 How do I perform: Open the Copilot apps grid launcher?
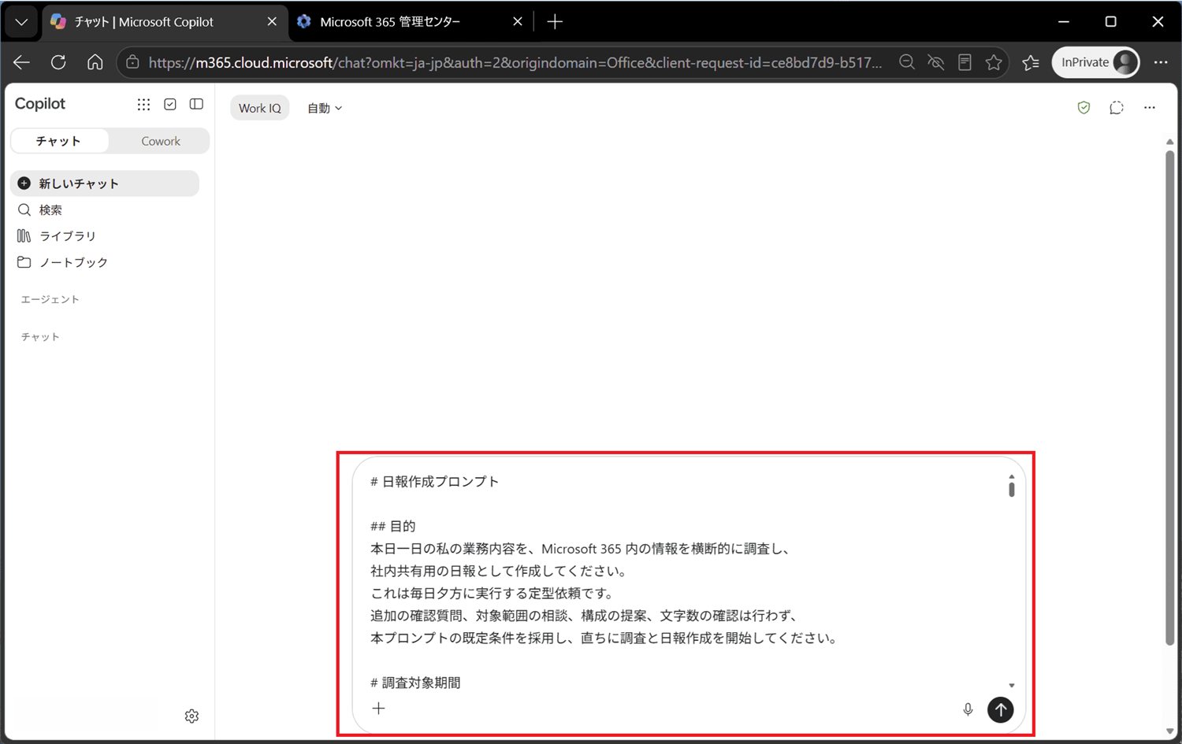[x=143, y=104]
